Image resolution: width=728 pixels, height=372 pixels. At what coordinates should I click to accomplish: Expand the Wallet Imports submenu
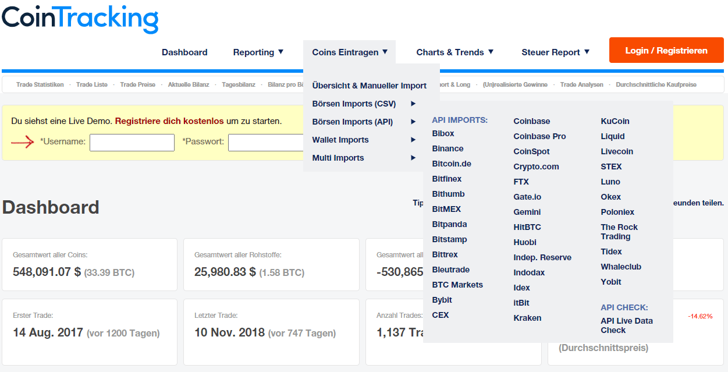340,140
